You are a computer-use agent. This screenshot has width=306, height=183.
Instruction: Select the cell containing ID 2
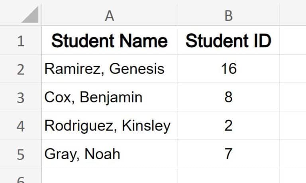[x=229, y=126]
